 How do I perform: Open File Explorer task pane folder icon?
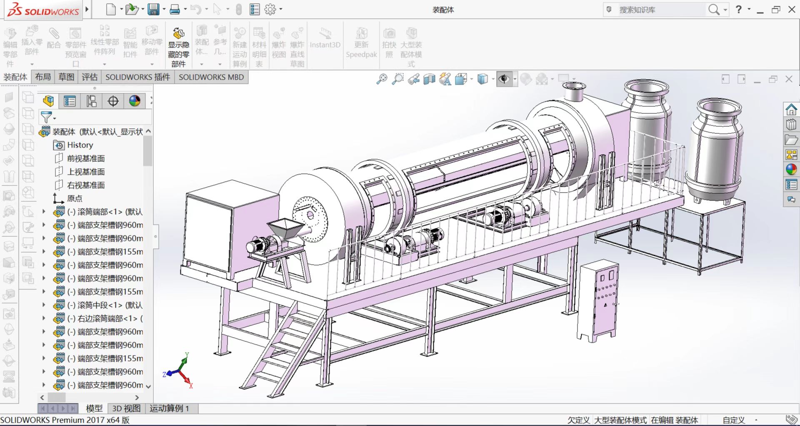tap(791, 140)
